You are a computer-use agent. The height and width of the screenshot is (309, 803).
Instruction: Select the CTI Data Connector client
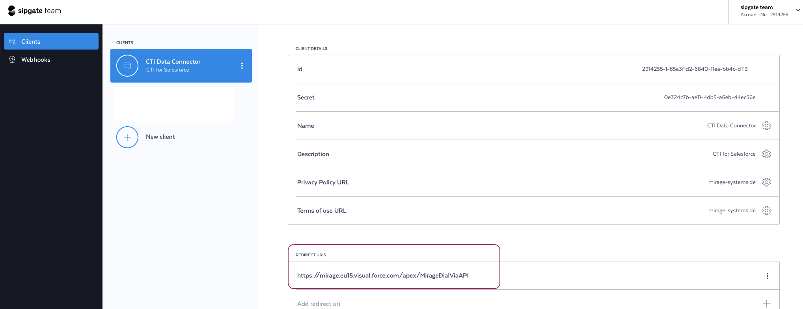(181, 66)
